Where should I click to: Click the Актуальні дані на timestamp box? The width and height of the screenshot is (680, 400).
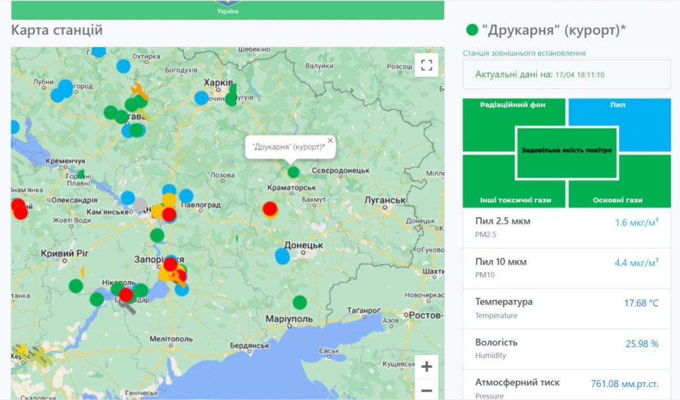click(x=567, y=74)
